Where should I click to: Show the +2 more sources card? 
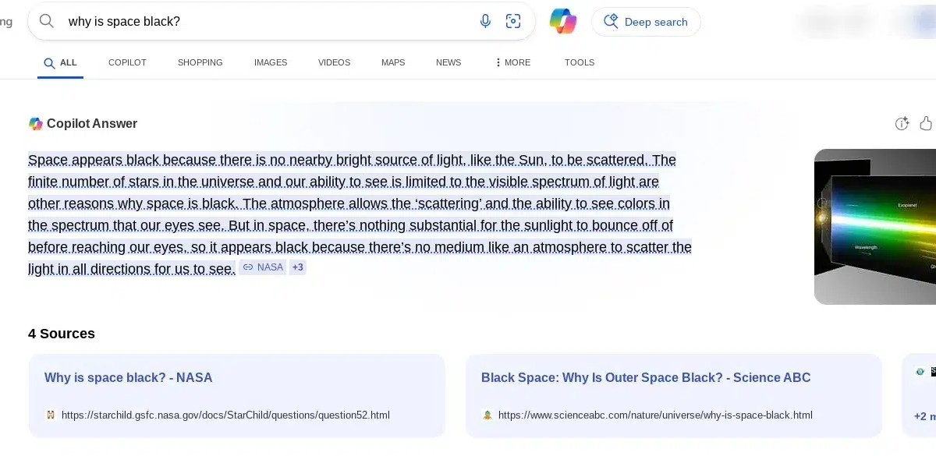click(920, 396)
